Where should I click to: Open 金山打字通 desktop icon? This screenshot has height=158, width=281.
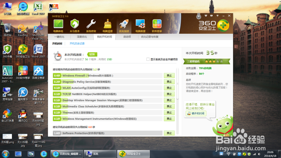8,115
